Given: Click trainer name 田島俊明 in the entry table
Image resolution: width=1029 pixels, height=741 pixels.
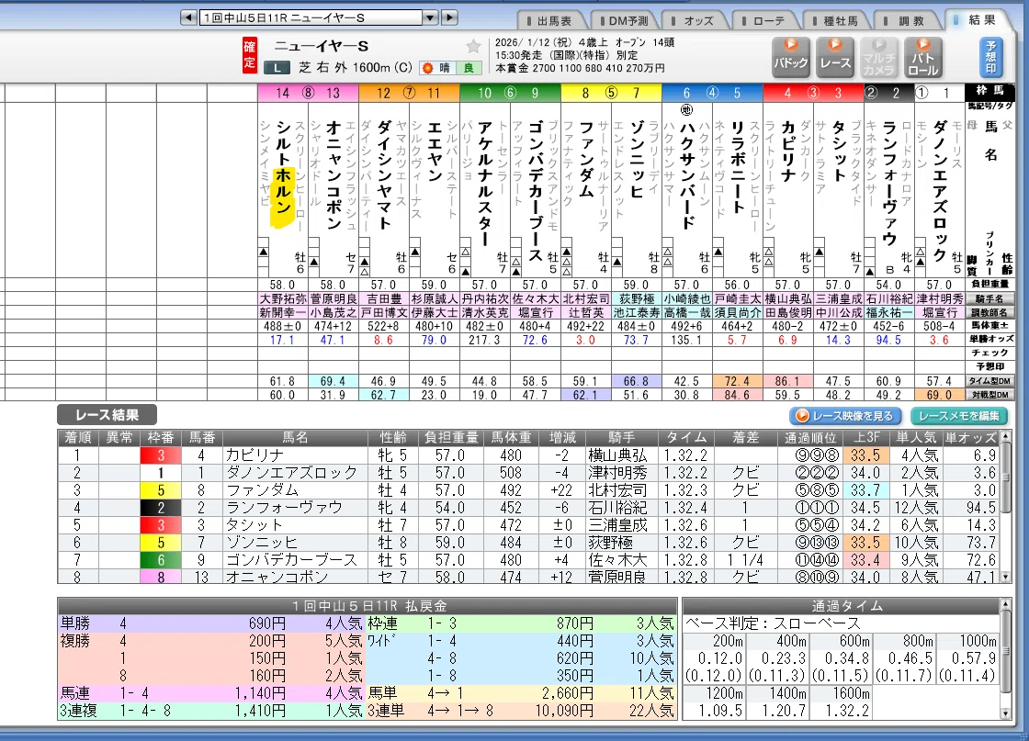Looking at the screenshot, I should click(x=788, y=313).
